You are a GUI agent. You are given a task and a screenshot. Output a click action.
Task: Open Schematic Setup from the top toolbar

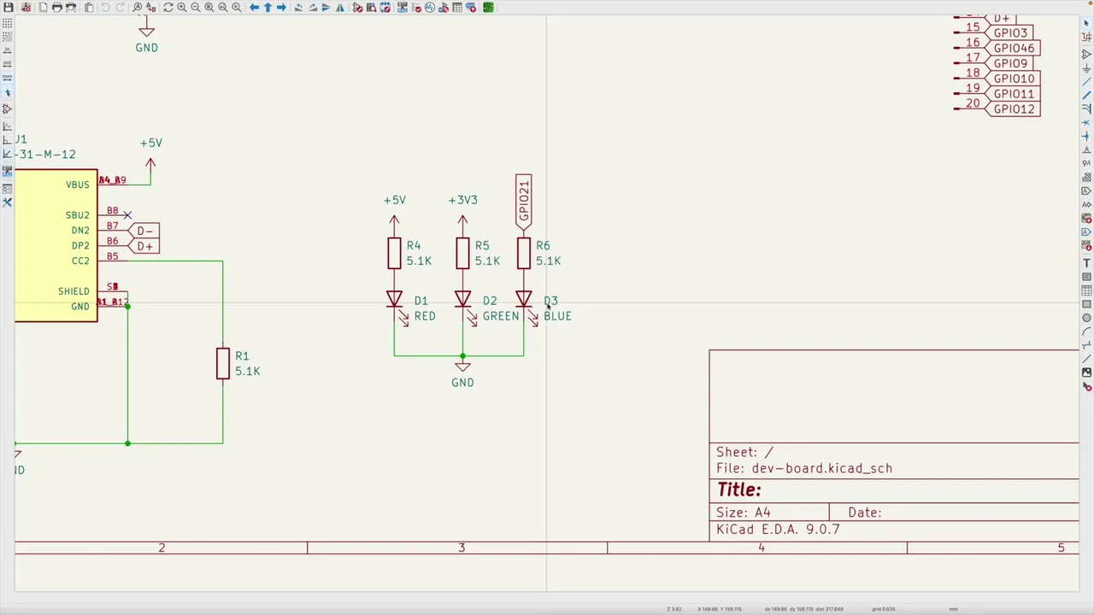[26, 8]
